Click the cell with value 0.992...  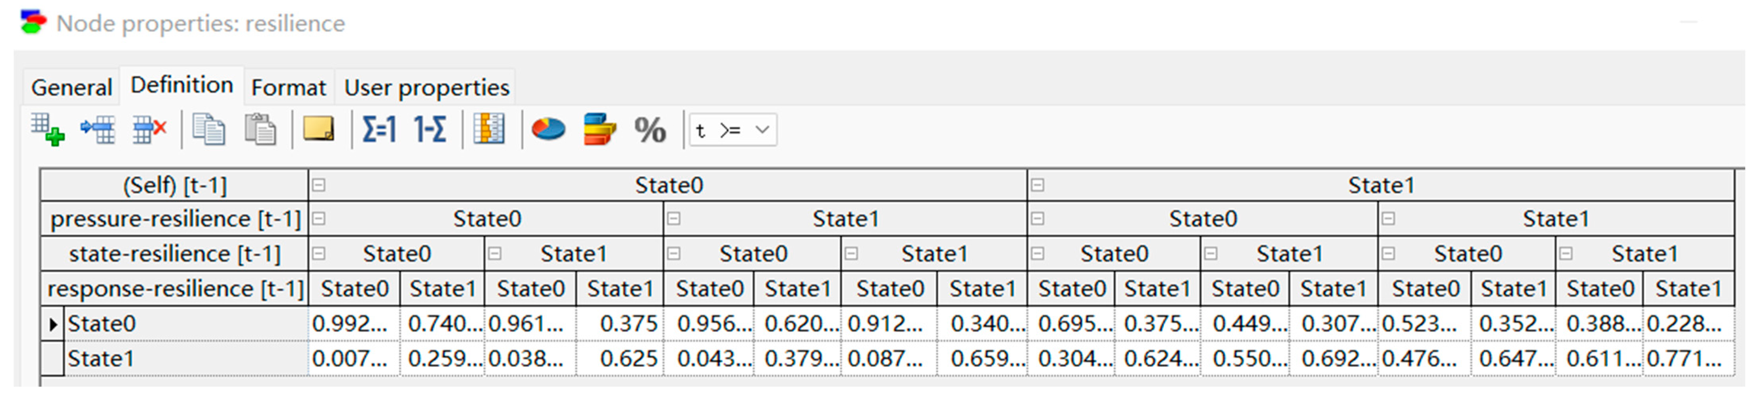(354, 323)
